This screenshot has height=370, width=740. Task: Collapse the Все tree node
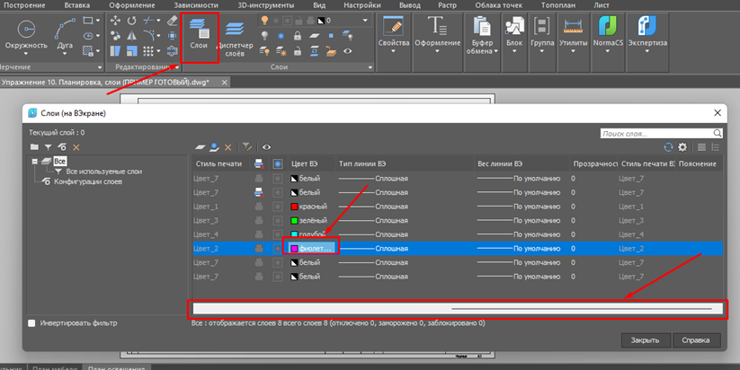coord(33,161)
